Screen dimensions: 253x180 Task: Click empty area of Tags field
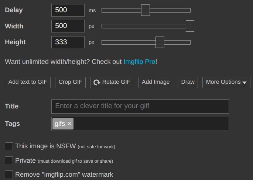(151, 124)
